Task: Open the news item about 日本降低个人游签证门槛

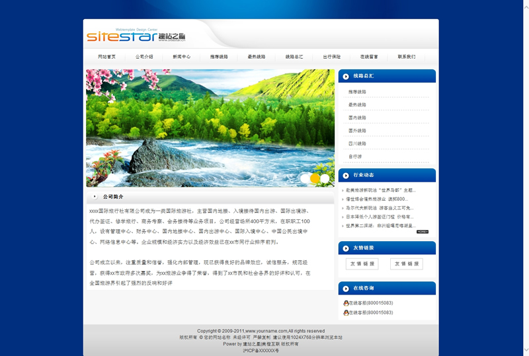Action: [380, 217]
